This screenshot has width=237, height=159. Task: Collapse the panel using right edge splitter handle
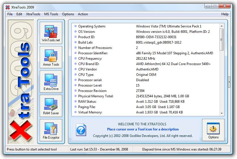tap(229, 82)
